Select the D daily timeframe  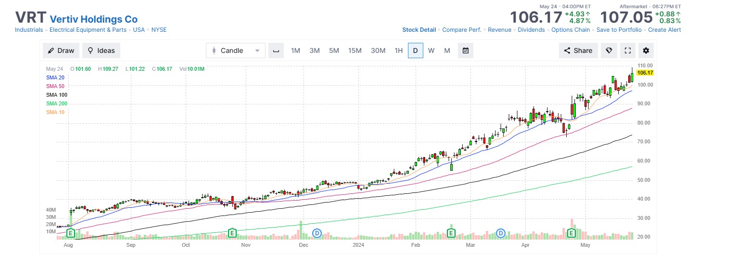coord(415,51)
